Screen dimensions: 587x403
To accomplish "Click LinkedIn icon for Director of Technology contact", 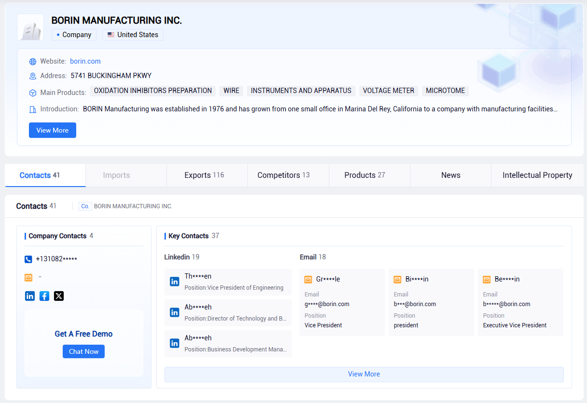I will coord(175,312).
